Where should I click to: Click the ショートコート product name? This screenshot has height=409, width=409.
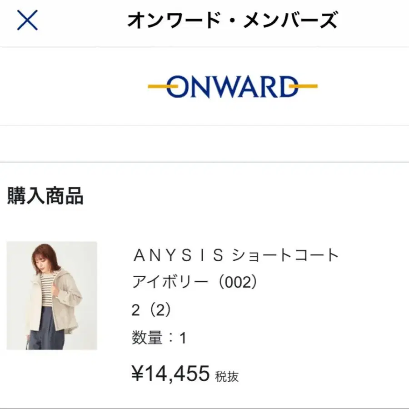pos(286,256)
